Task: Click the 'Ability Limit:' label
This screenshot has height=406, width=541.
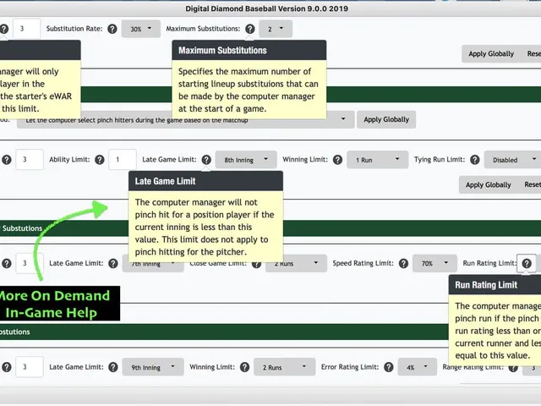Action: pos(69,160)
